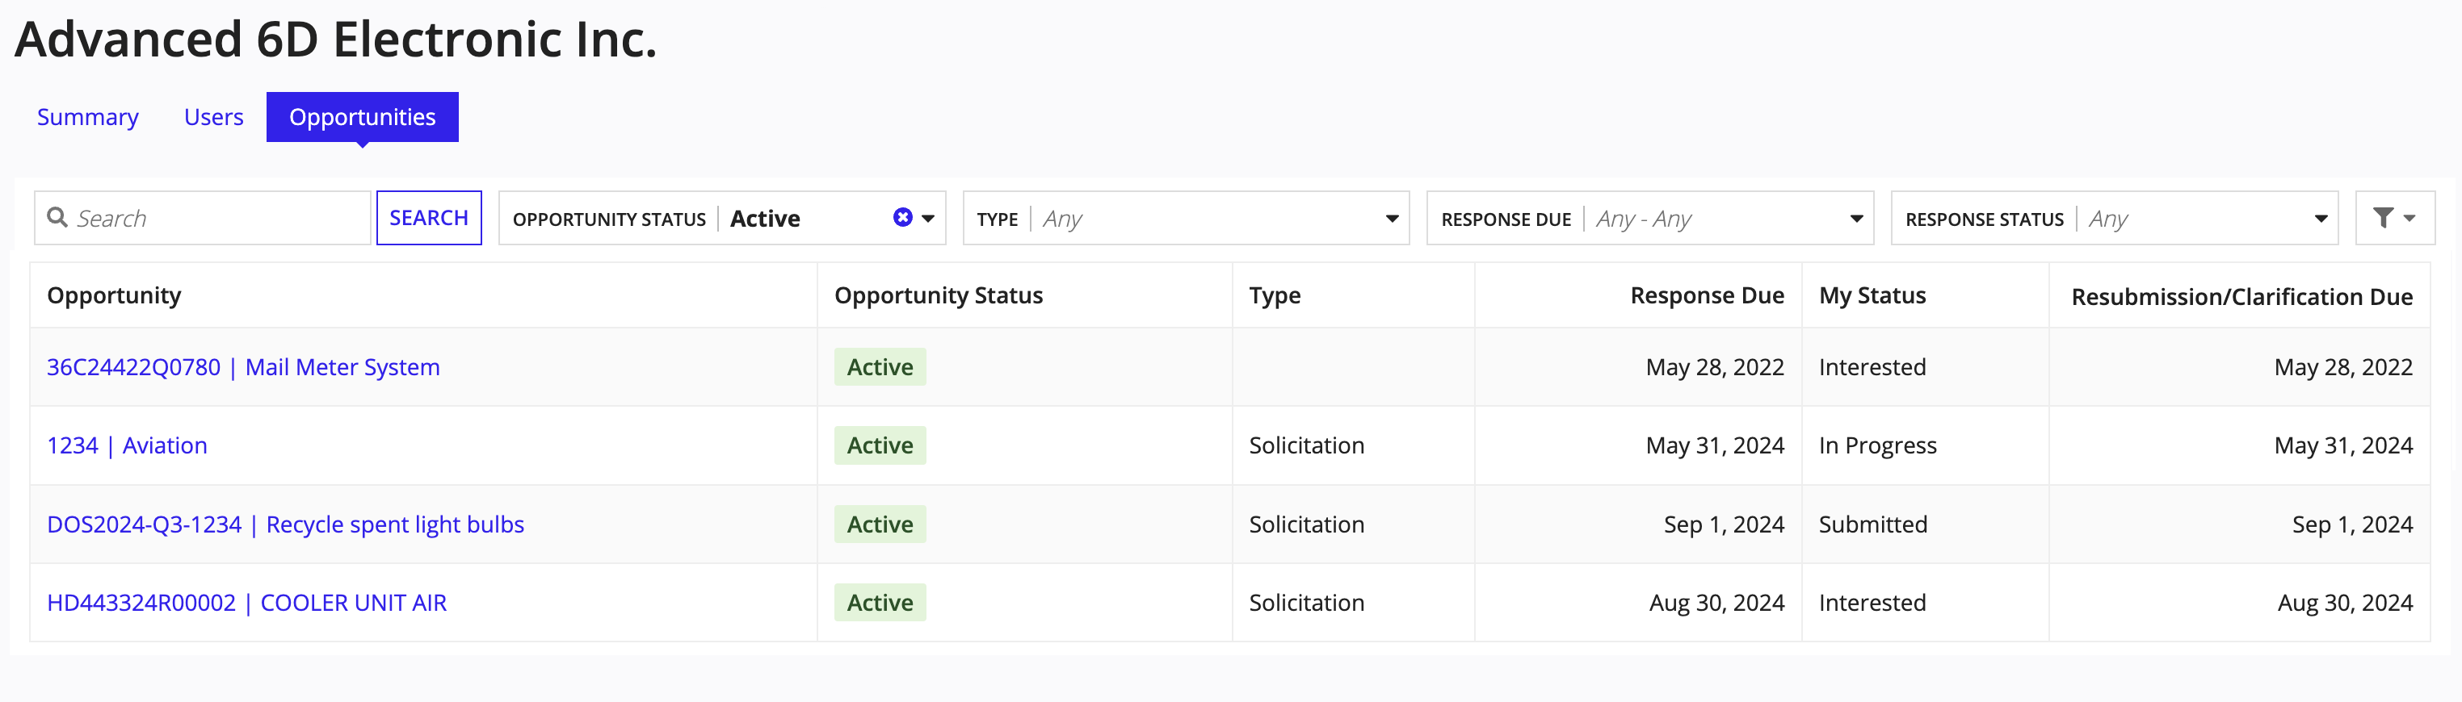Viewport: 2462px width, 702px height.
Task: Click the Active badge in Aviation row
Action: [x=880, y=446]
